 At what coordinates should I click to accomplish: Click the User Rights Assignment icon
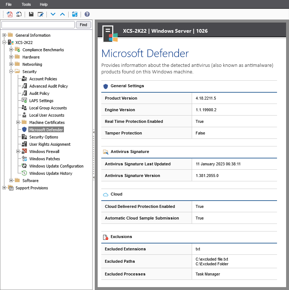tap(24, 144)
